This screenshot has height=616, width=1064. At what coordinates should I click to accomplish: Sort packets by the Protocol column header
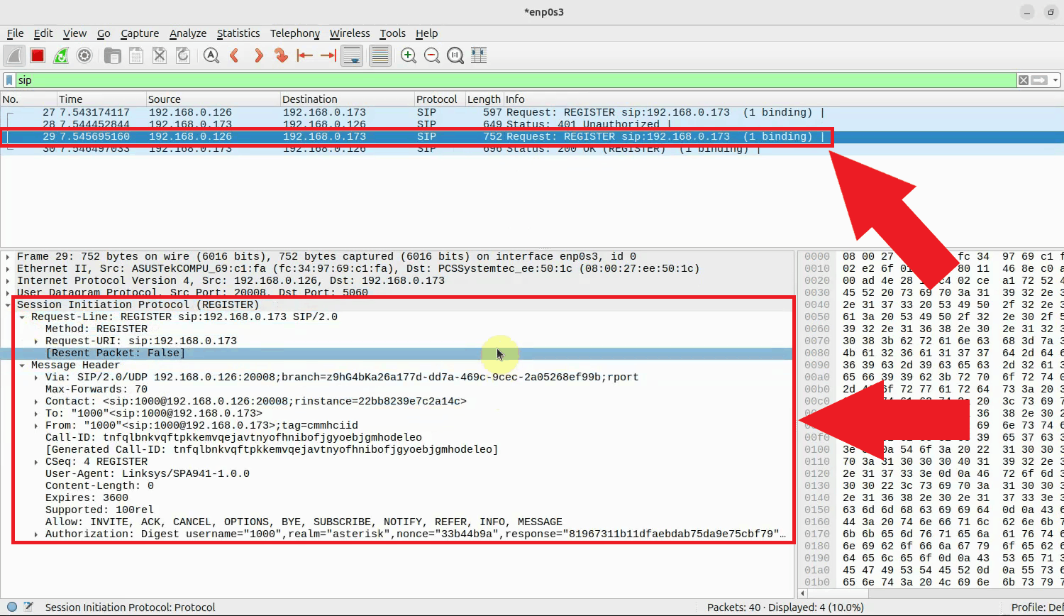pos(440,99)
